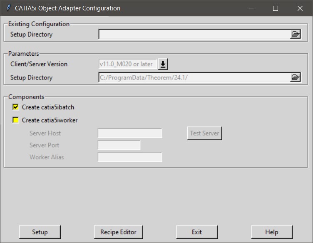
Task: Click the C:/ProgramData/Theorem/24.1/ directory field
Action: point(194,77)
